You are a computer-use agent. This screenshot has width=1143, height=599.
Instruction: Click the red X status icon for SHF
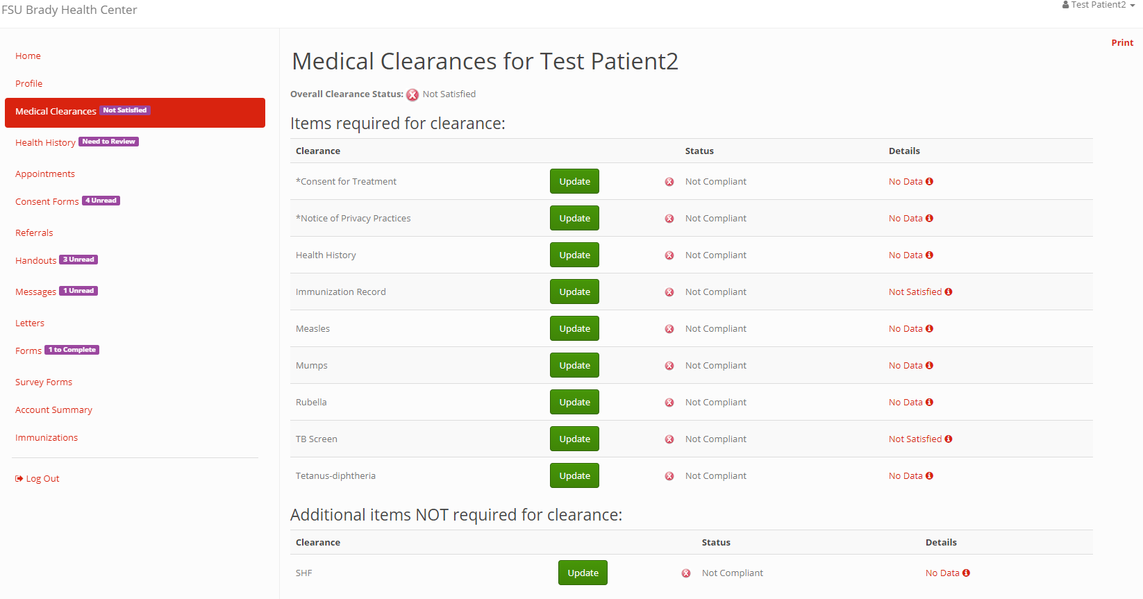coord(686,573)
